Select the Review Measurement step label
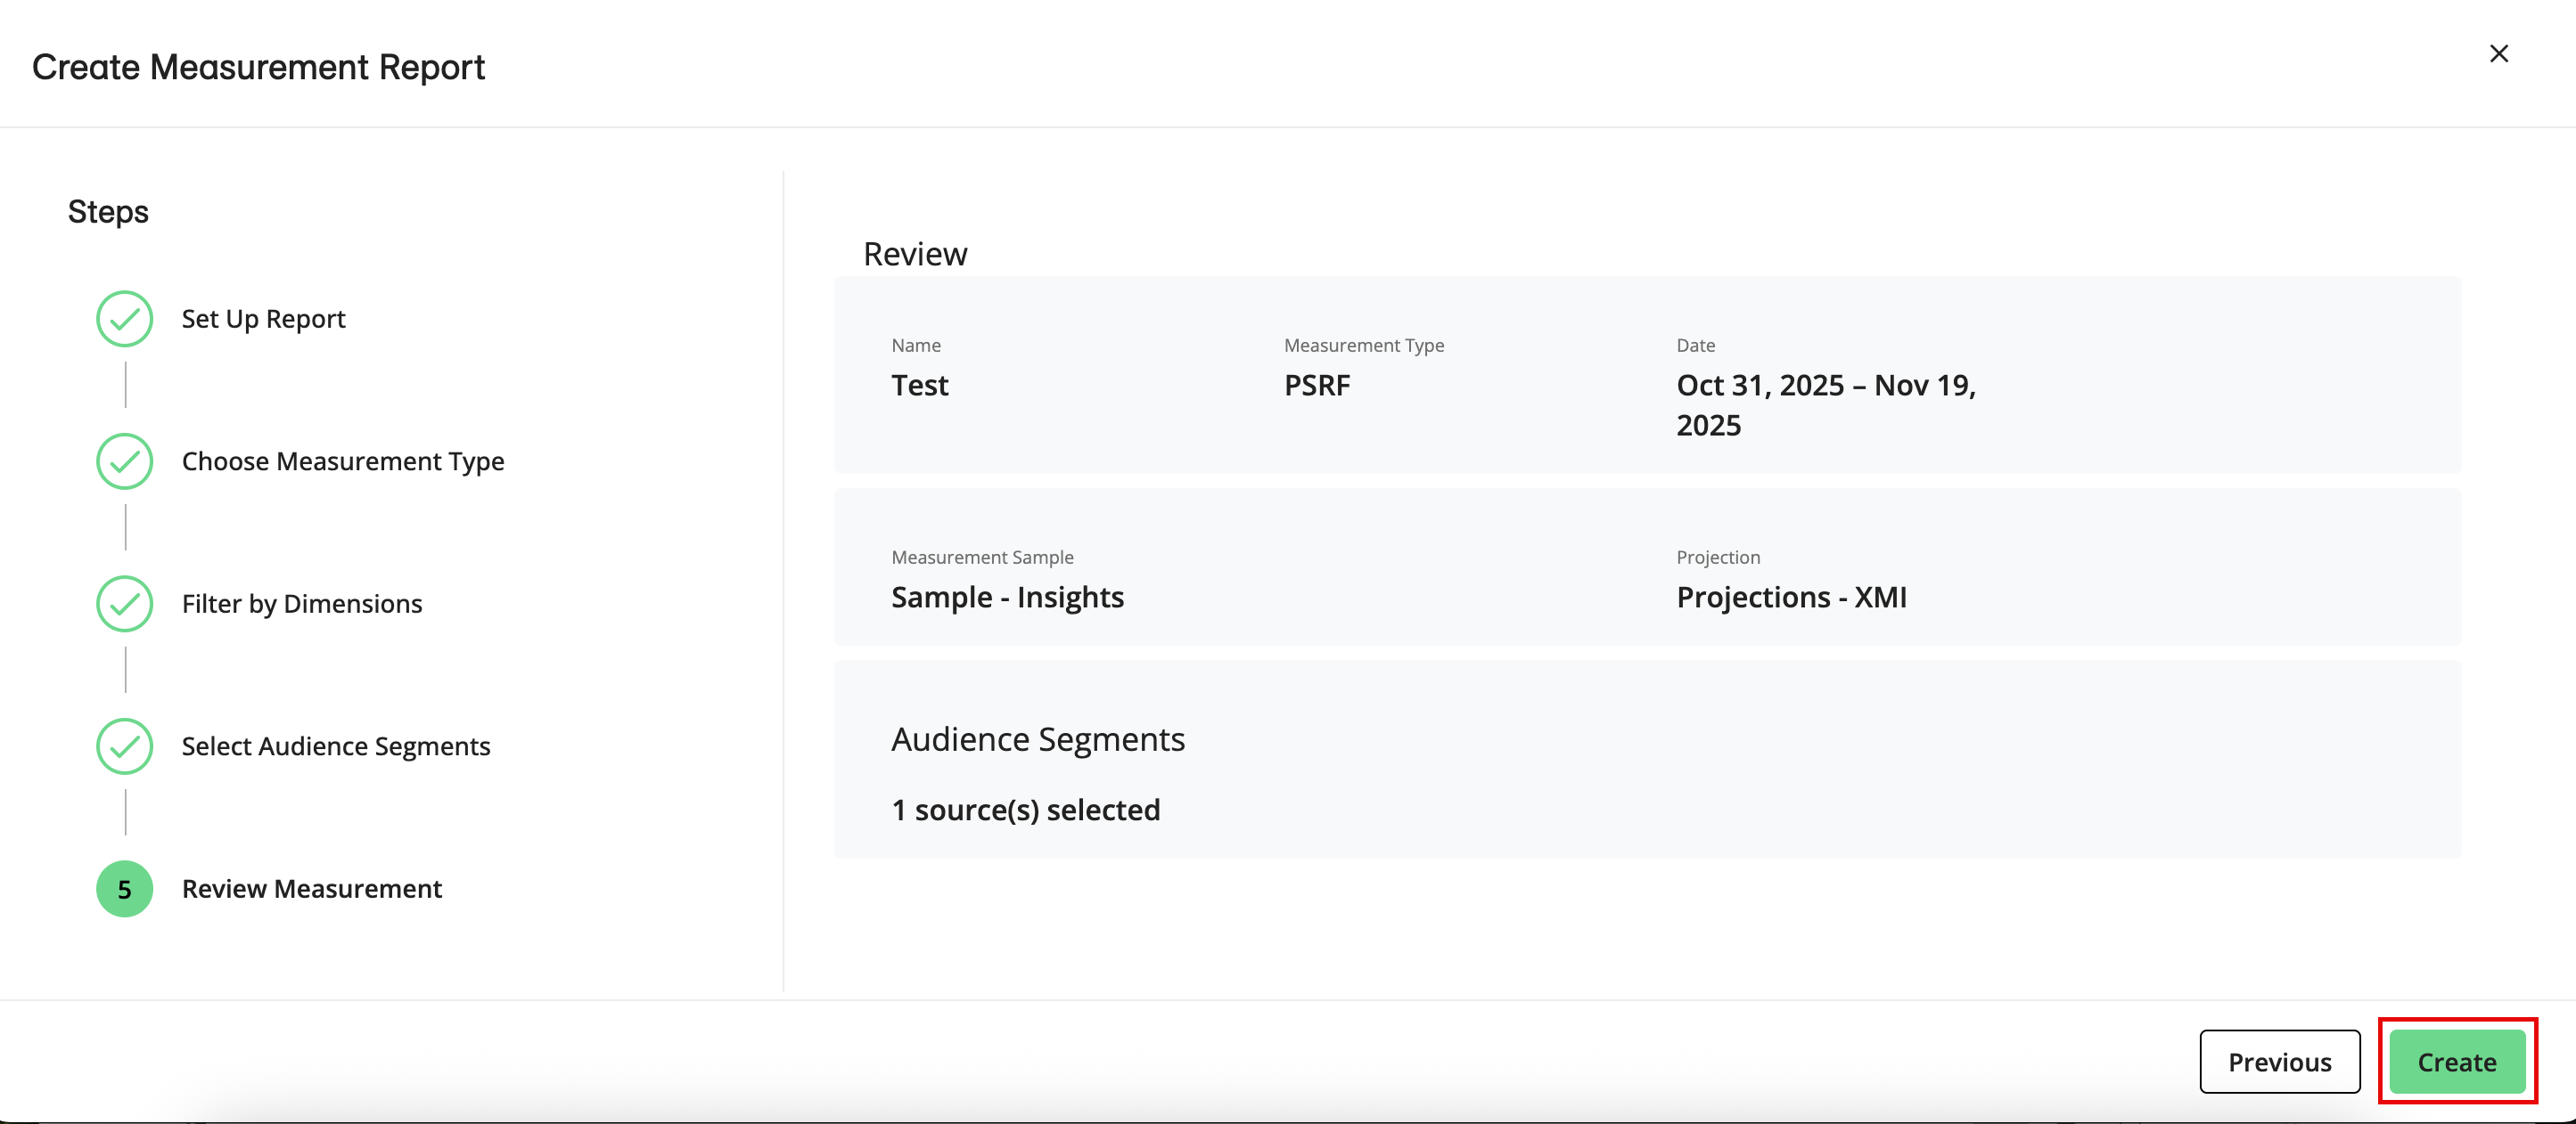2576x1124 pixels. (x=312, y=888)
